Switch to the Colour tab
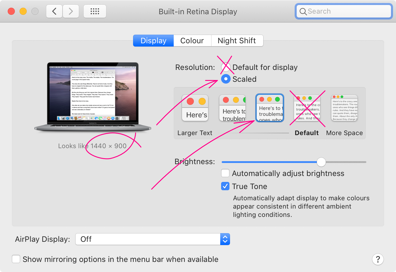This screenshot has width=396, height=272. (x=192, y=41)
